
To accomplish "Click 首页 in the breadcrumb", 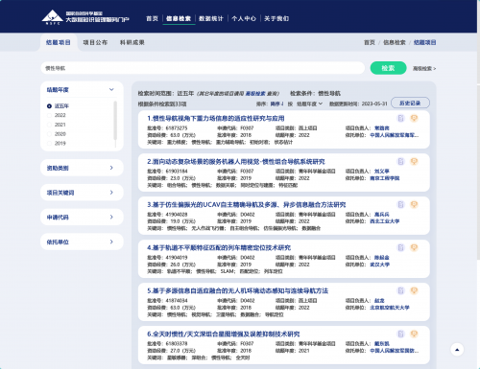I will pos(370,42).
